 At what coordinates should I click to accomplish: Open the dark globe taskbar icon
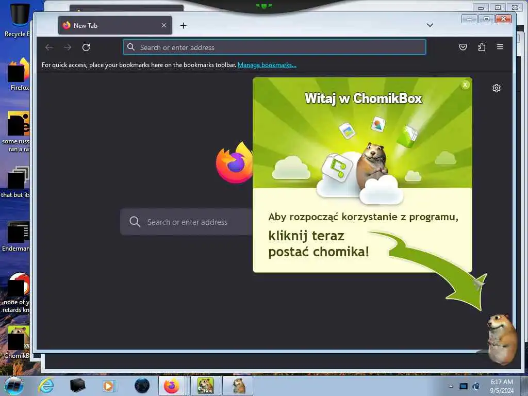tap(142, 386)
